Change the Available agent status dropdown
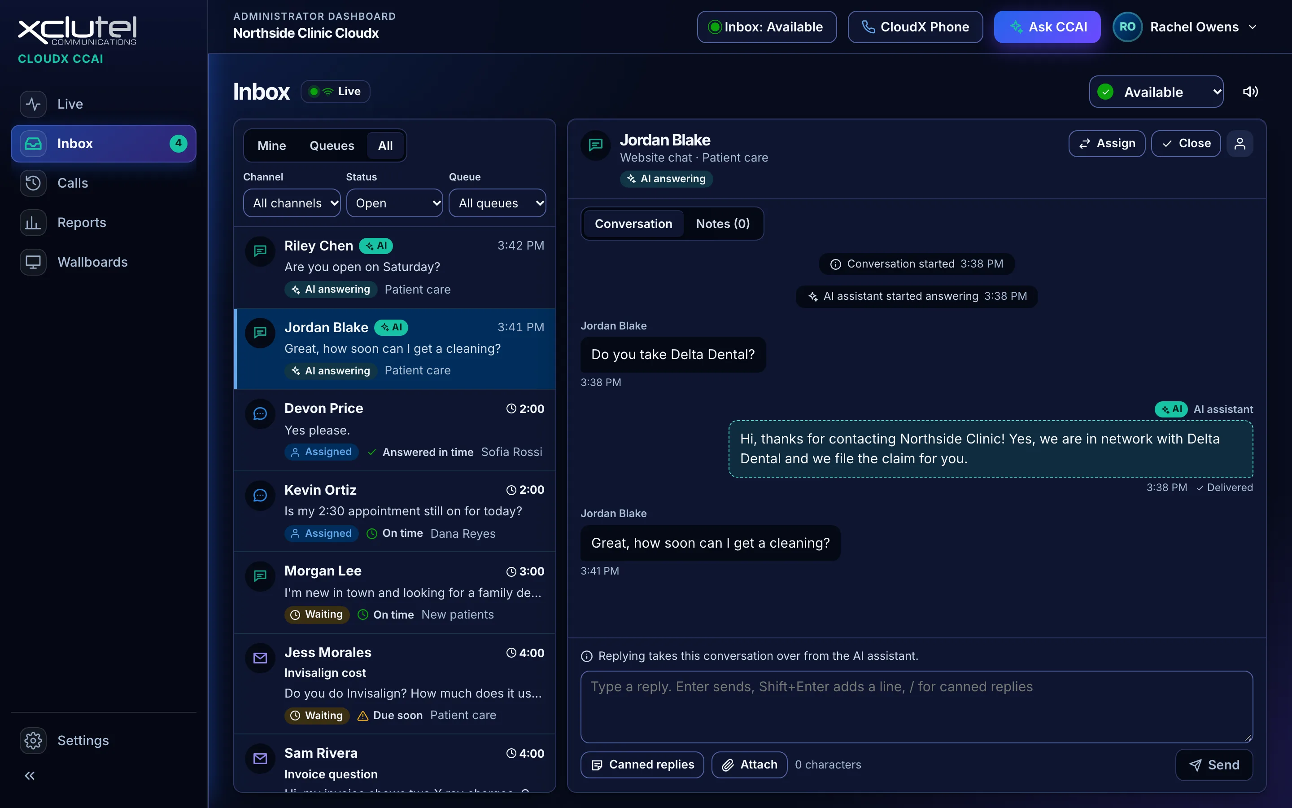Screen dimensions: 1292x808 [1157, 92]
